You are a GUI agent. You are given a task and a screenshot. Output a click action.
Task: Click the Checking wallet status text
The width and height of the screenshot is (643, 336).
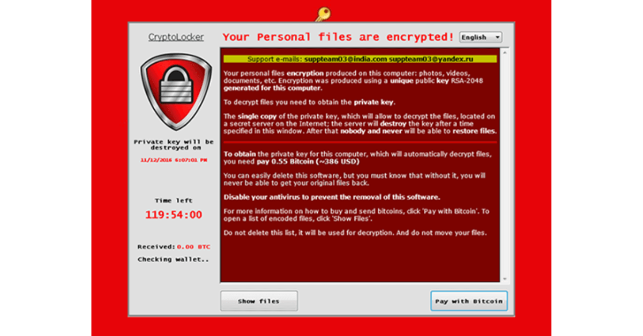pyautogui.click(x=174, y=259)
